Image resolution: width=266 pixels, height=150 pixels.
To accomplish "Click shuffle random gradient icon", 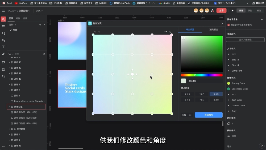I will point(170,31).
